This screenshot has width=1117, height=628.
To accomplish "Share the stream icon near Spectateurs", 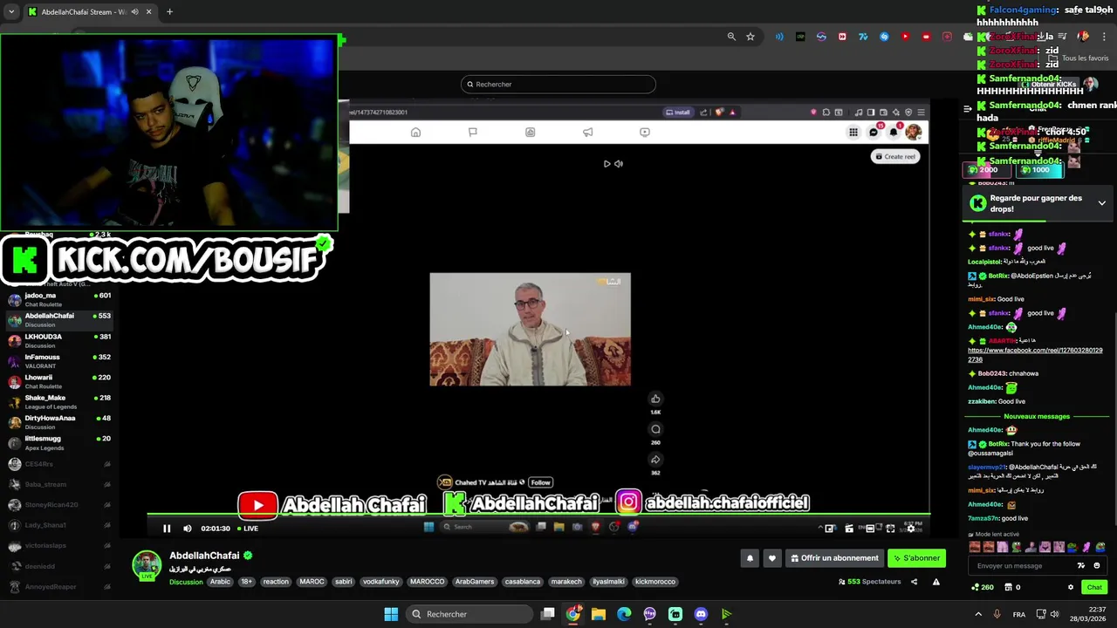I will pyautogui.click(x=915, y=582).
